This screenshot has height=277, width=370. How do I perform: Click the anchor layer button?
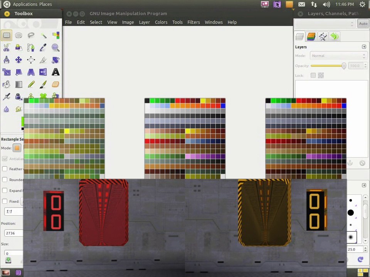(350, 163)
